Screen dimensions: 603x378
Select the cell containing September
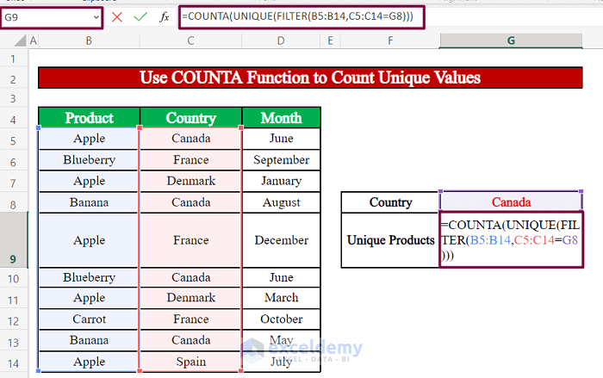(x=281, y=160)
